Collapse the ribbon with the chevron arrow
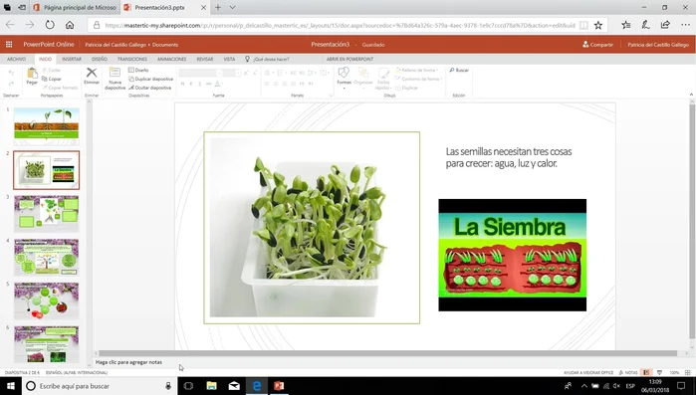696x395 pixels. pos(691,95)
